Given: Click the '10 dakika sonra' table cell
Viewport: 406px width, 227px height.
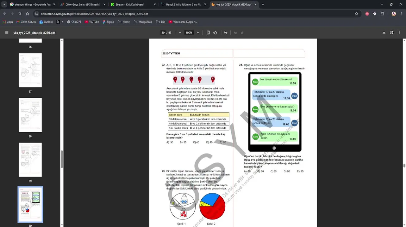Looking at the screenshot, I should [178, 119].
